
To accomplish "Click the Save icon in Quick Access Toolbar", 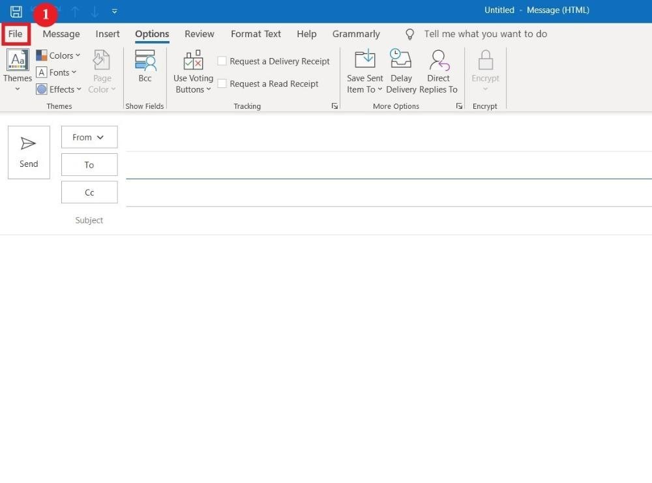I will point(16,10).
